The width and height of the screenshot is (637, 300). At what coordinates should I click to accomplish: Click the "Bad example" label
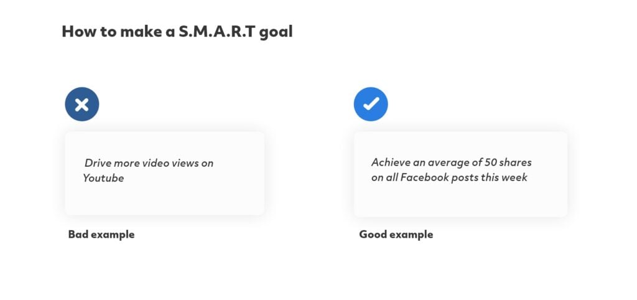click(101, 235)
